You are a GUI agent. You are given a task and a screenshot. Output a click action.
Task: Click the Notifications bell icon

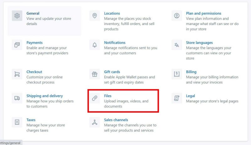(x=94, y=45)
